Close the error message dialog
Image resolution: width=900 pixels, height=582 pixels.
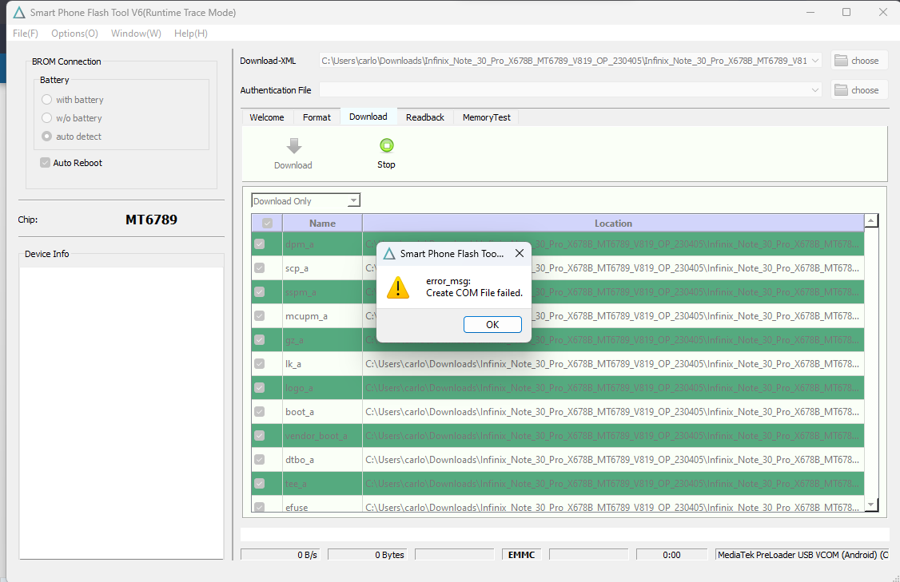[x=520, y=253]
